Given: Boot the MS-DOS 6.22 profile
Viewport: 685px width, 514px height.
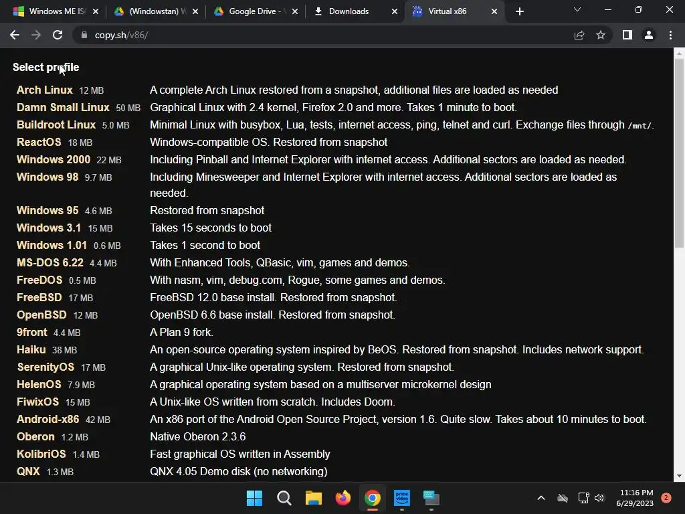Looking at the screenshot, I should (x=50, y=262).
